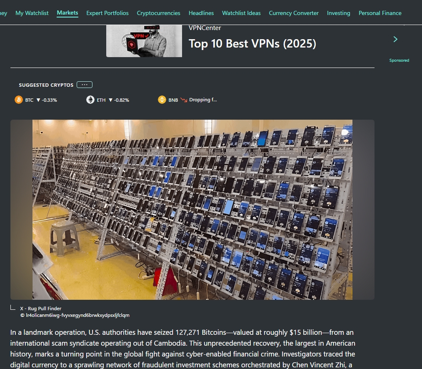Click the Top 10 Best VPNs headline
Viewport: 422px width, 369px height.
(x=252, y=44)
